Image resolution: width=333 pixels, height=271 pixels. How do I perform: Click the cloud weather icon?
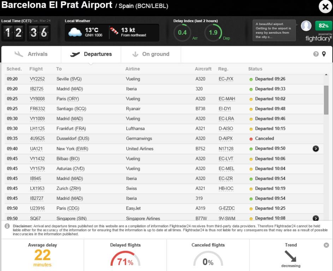[75, 32]
